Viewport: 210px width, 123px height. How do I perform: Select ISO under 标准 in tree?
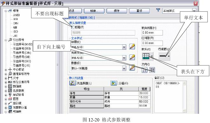tap(16, 31)
